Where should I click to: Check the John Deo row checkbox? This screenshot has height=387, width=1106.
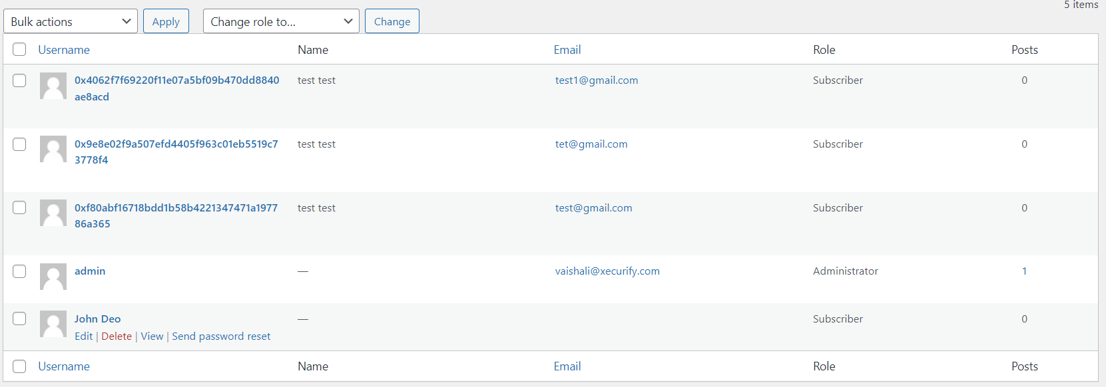[x=19, y=319]
